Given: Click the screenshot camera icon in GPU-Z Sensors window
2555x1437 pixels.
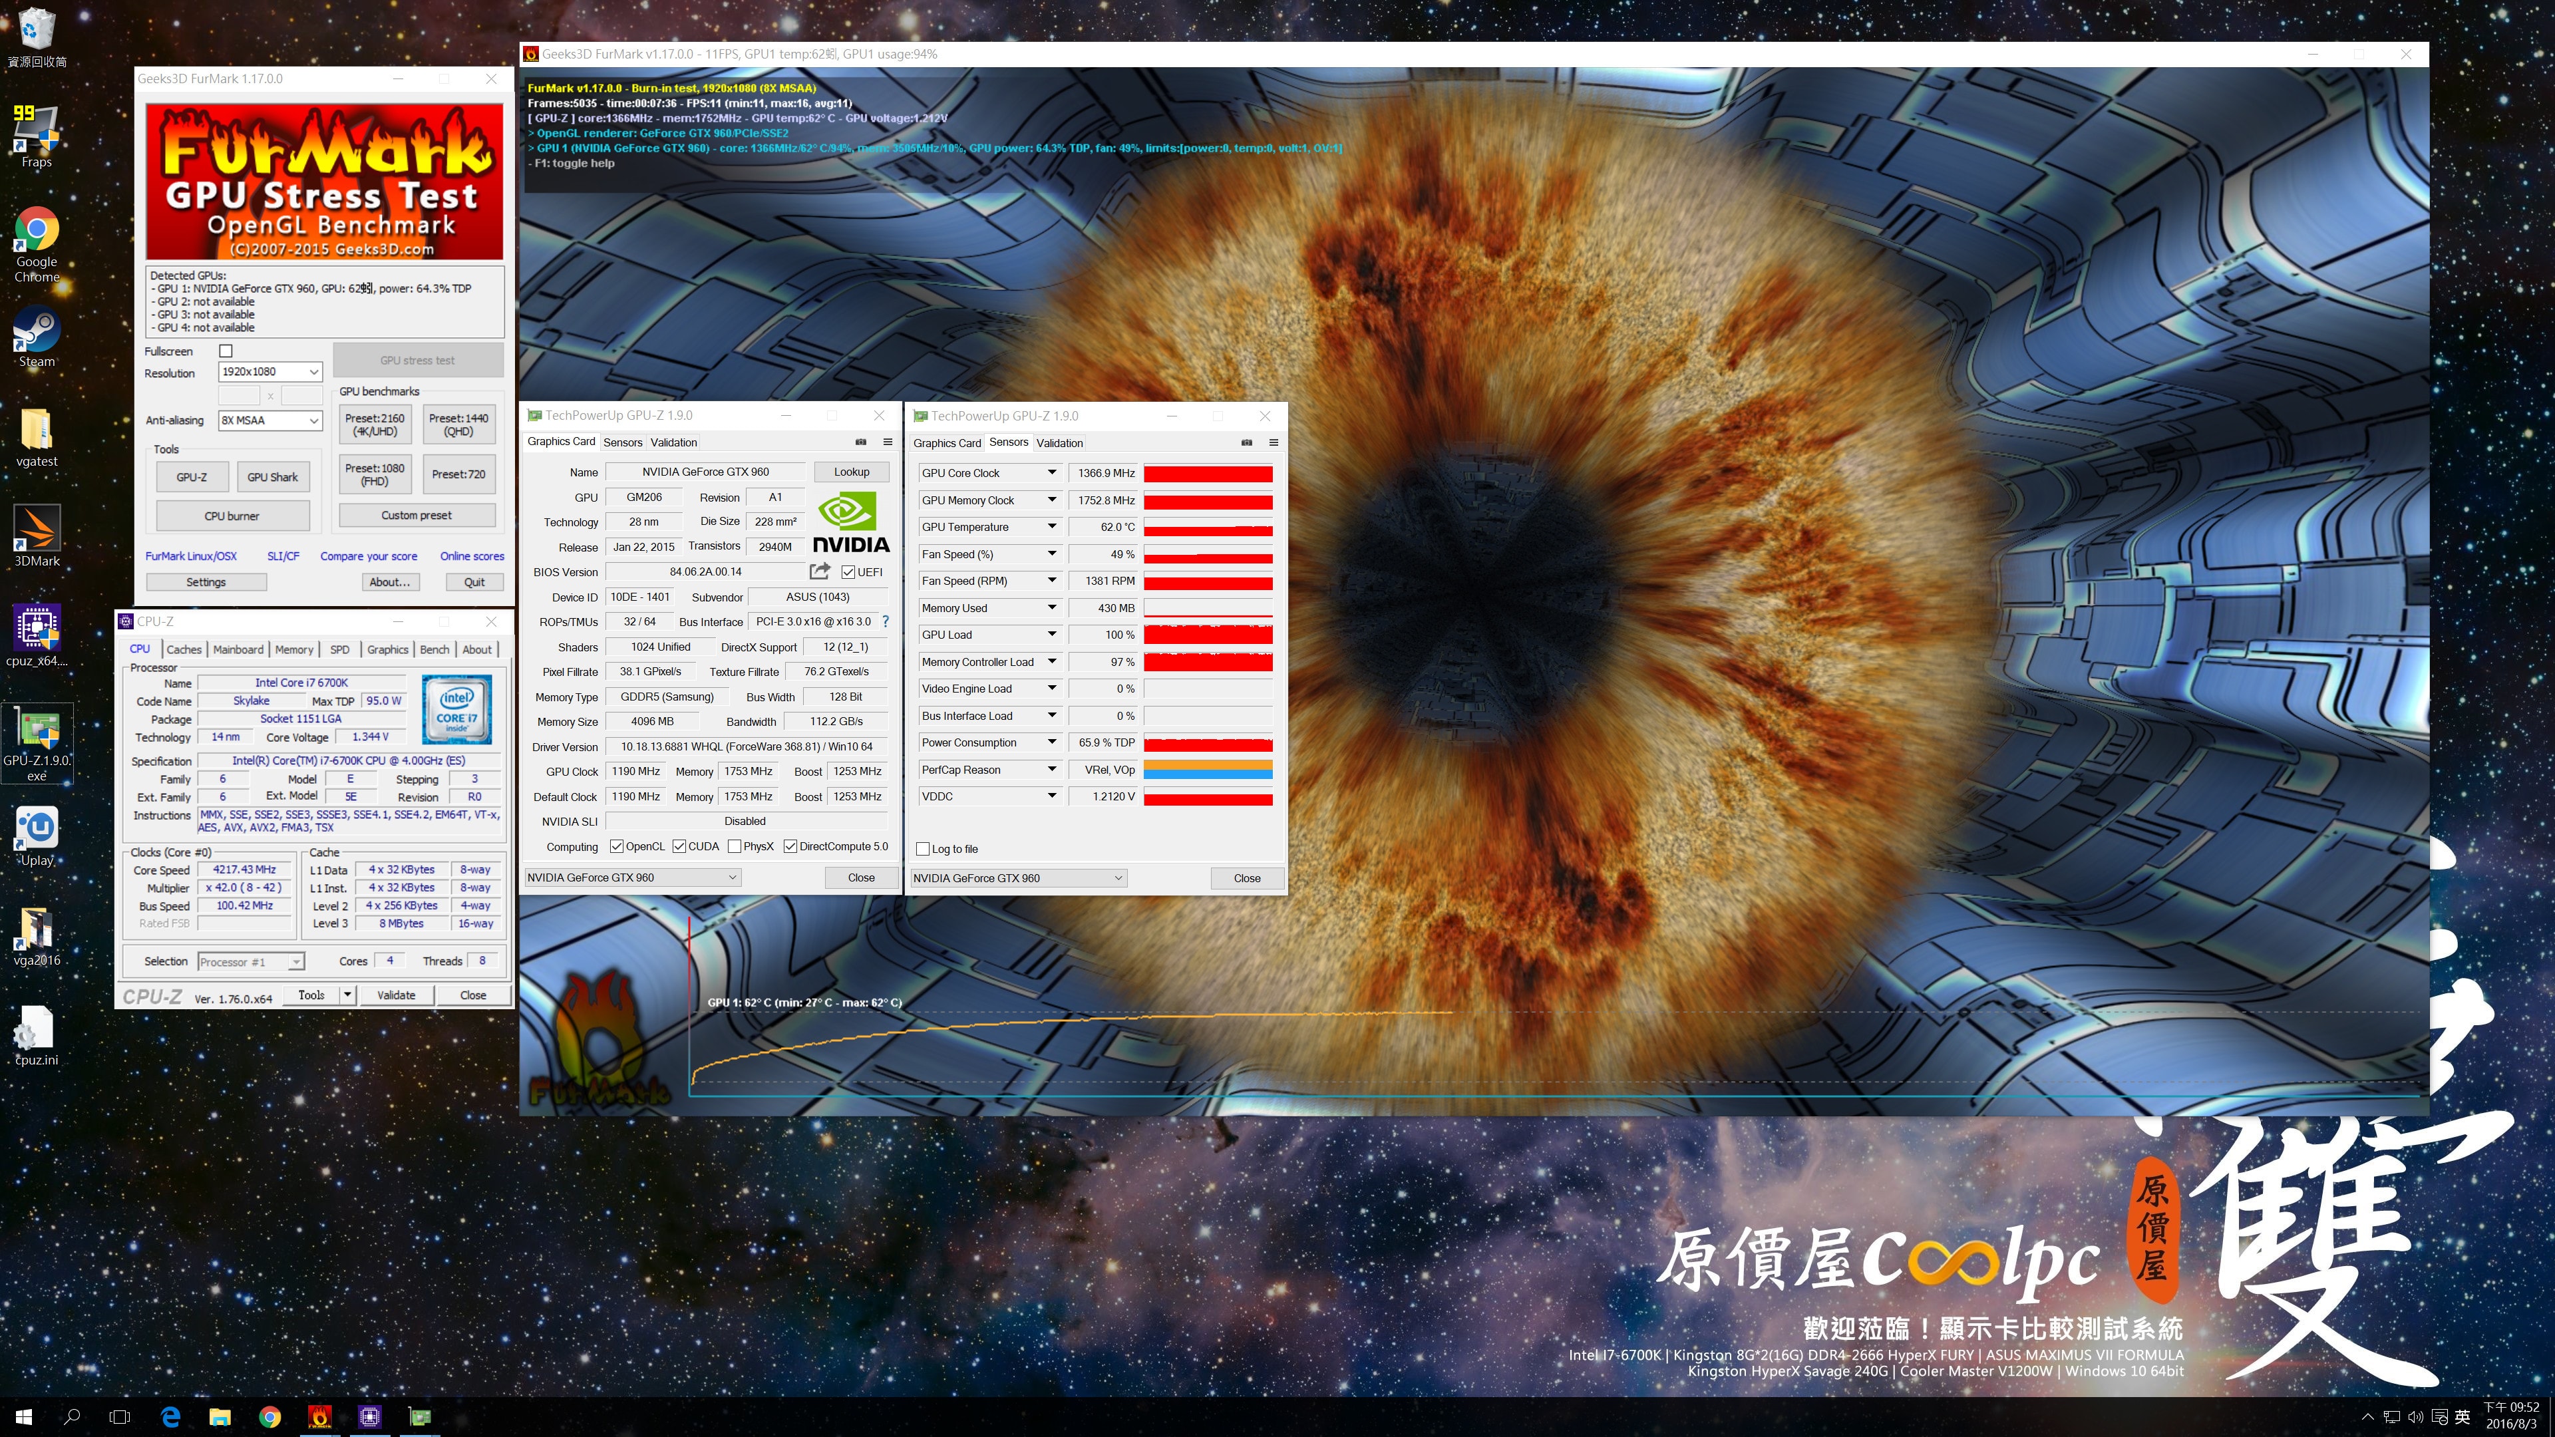Looking at the screenshot, I should click(x=1247, y=442).
